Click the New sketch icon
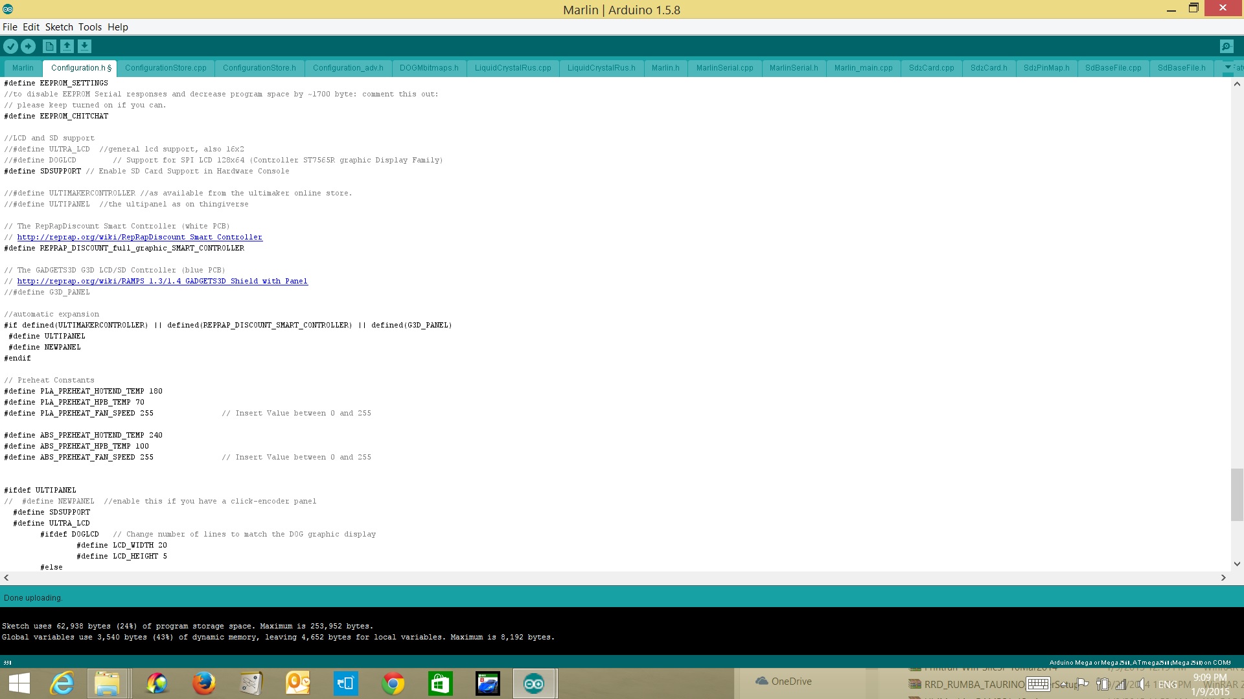Image resolution: width=1244 pixels, height=699 pixels. tap(49, 46)
